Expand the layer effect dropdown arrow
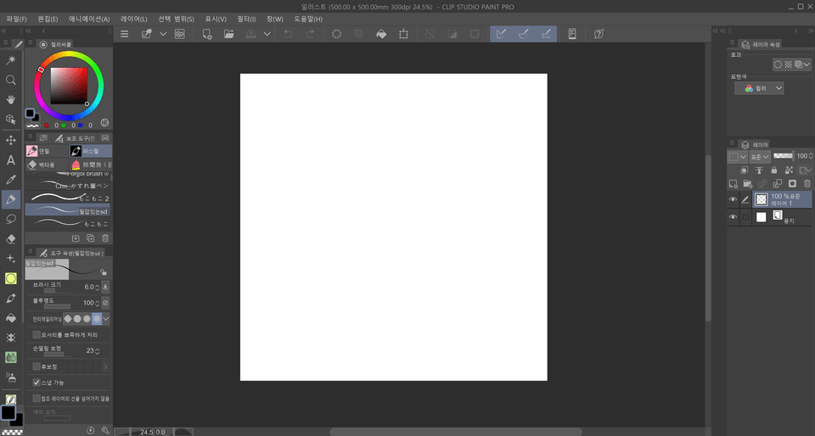The width and height of the screenshot is (815, 436). click(x=807, y=64)
